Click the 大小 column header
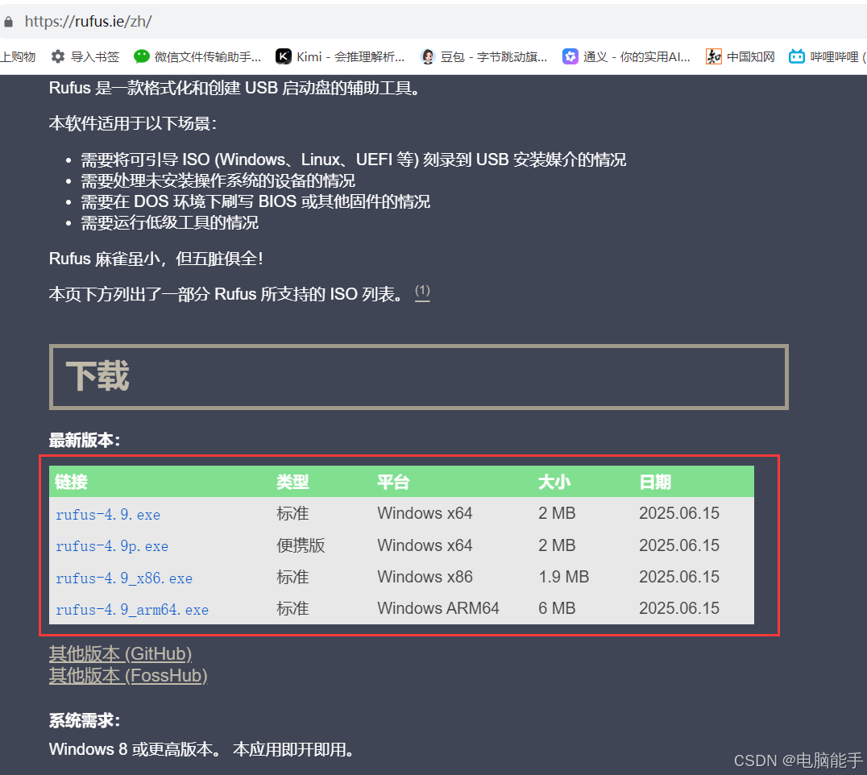 point(554,482)
